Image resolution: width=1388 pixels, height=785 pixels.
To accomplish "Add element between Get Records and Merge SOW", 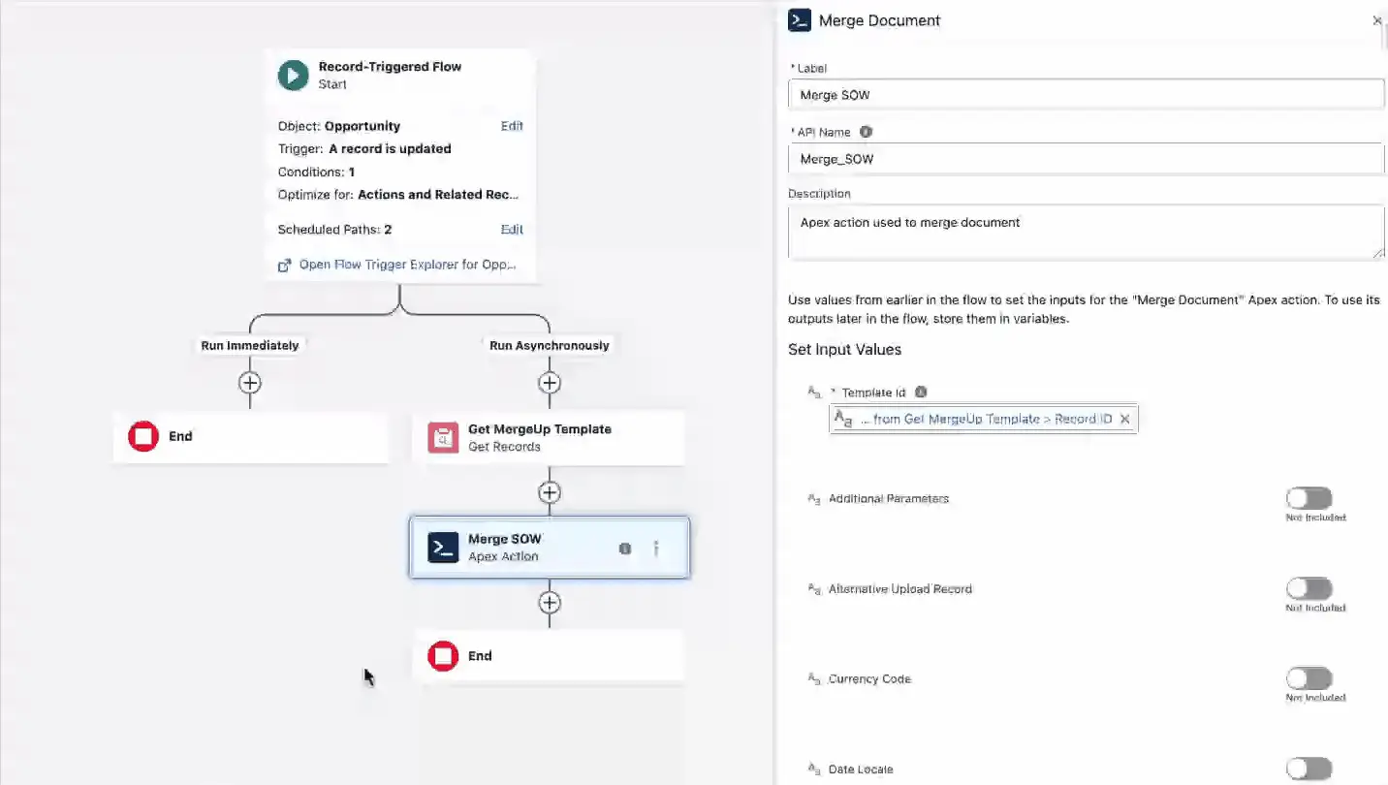I will (550, 492).
